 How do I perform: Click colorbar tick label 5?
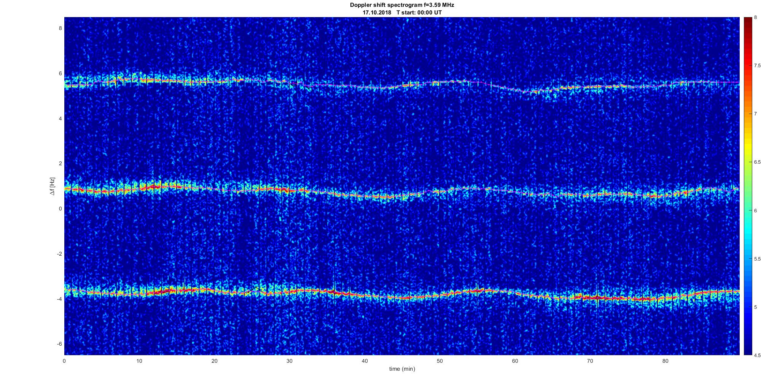[755, 307]
